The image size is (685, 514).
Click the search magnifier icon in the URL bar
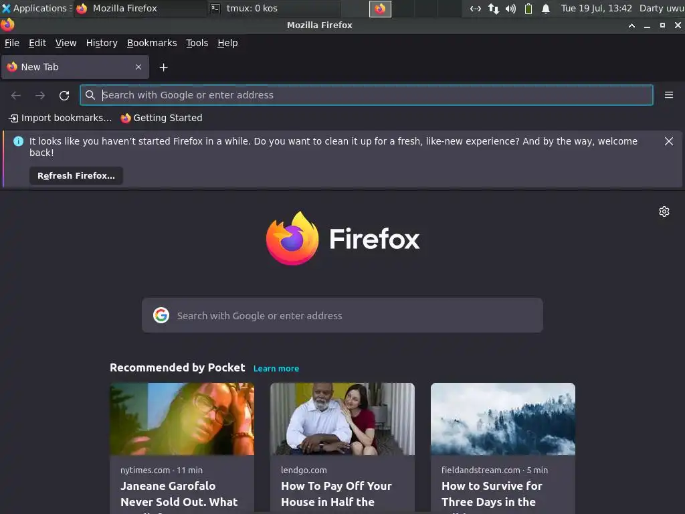(x=90, y=95)
